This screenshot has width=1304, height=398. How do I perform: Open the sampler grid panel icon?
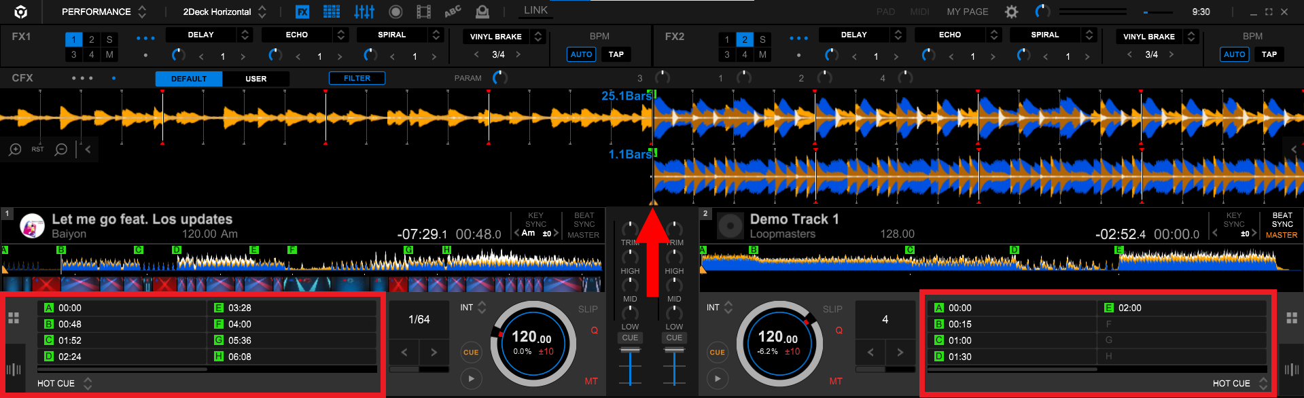point(332,12)
